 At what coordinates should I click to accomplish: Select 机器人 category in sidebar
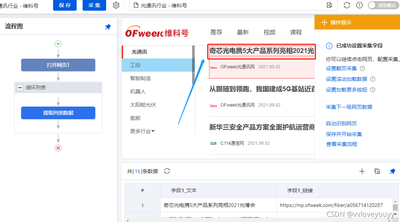point(138,92)
